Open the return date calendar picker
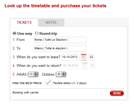The image size is (134, 107). [x=85, y=66]
